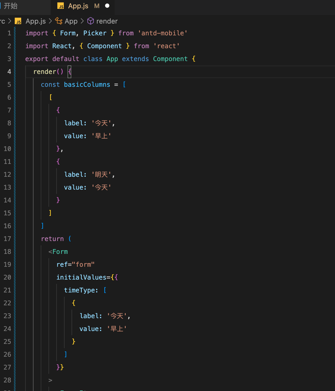Click the JS file icon on the App.js tab

[x=60, y=6]
